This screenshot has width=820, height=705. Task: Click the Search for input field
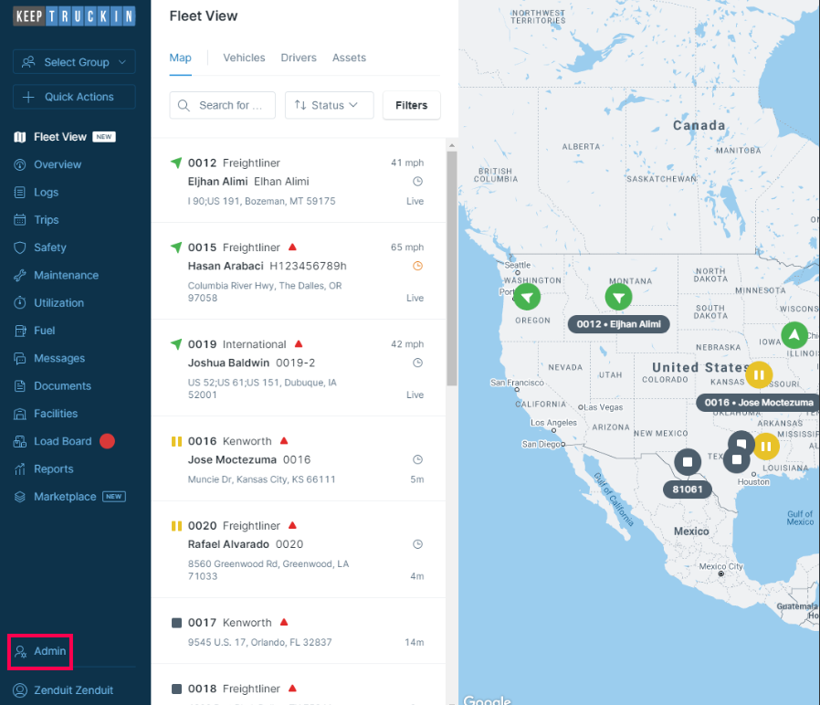pos(222,105)
